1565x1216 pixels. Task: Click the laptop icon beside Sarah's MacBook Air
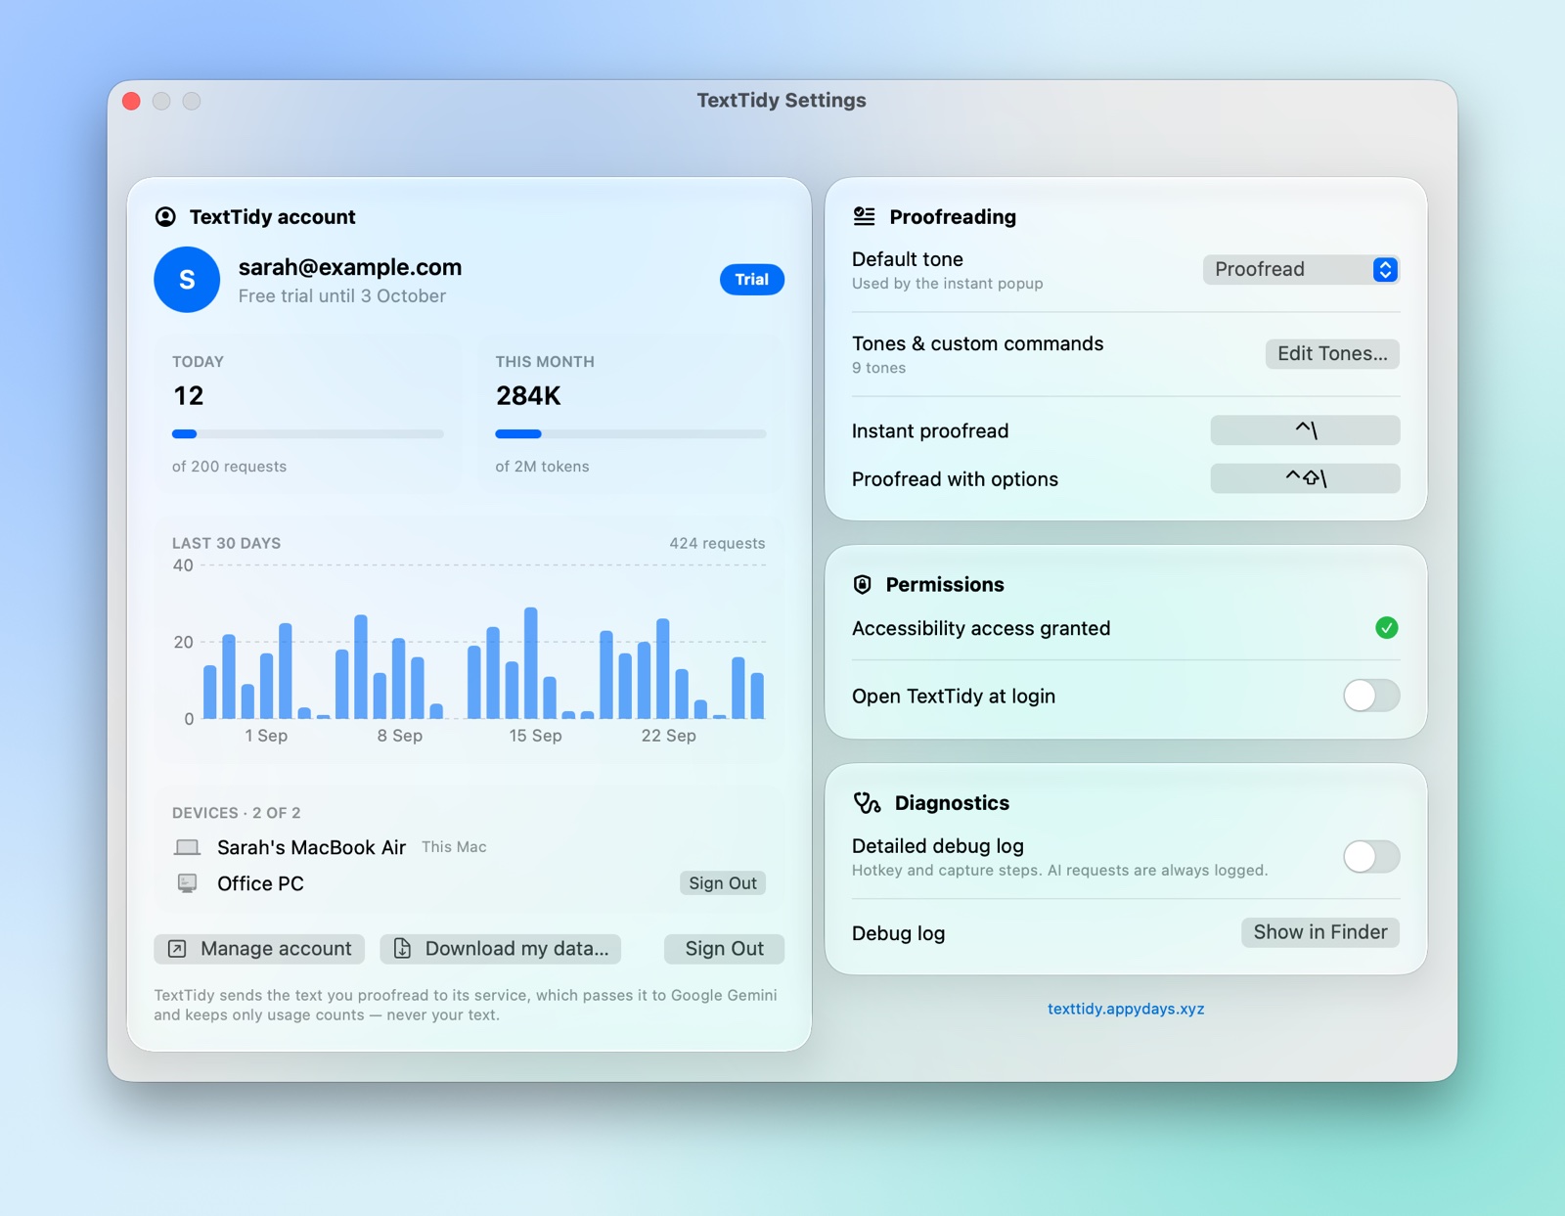(x=187, y=847)
